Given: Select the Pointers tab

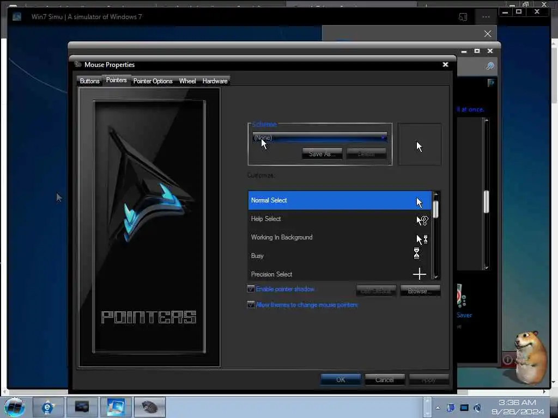Looking at the screenshot, I should click(x=117, y=80).
